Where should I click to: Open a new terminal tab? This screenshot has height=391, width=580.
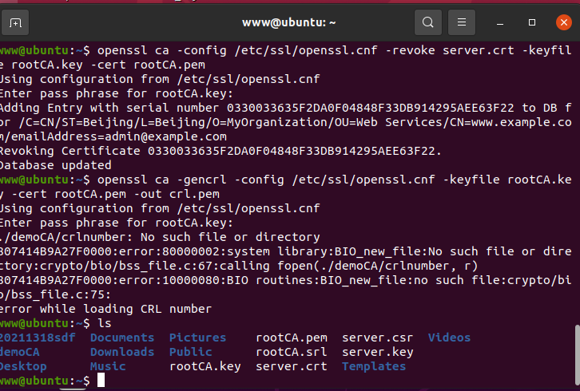[x=15, y=22]
